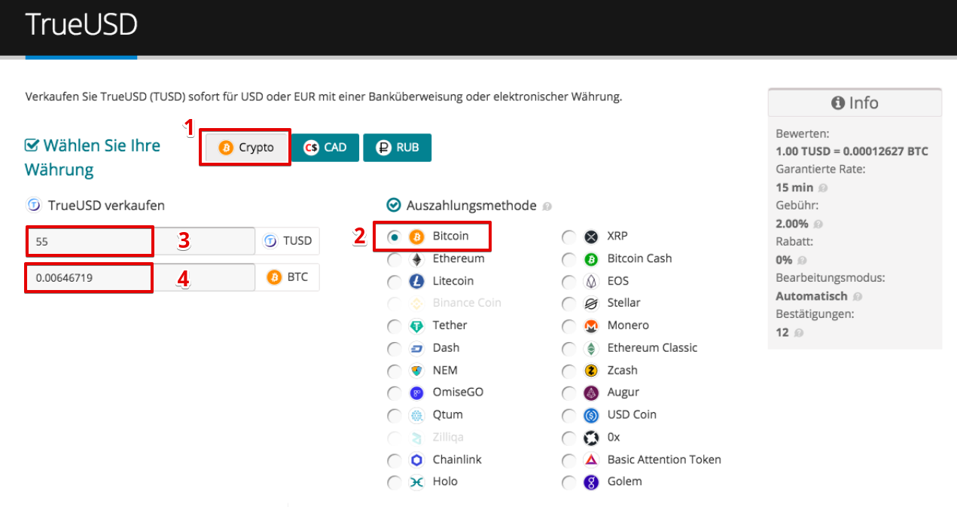The image size is (957, 507).
Task: Select the XRP radio button
Action: click(569, 237)
